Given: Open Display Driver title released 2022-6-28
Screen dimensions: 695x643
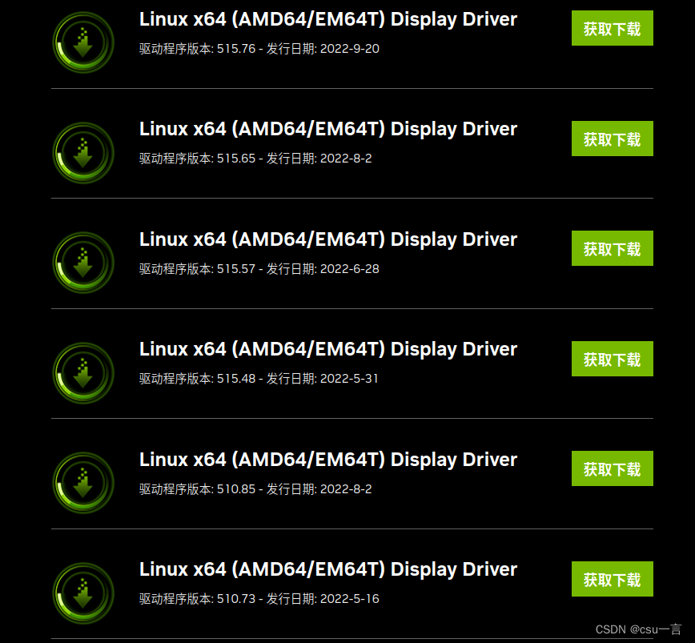Looking at the screenshot, I should pos(328,239).
